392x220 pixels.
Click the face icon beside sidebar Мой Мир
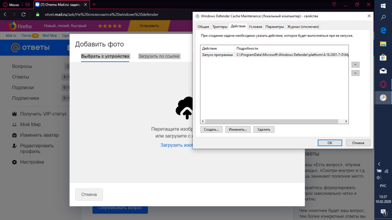tap(15, 125)
